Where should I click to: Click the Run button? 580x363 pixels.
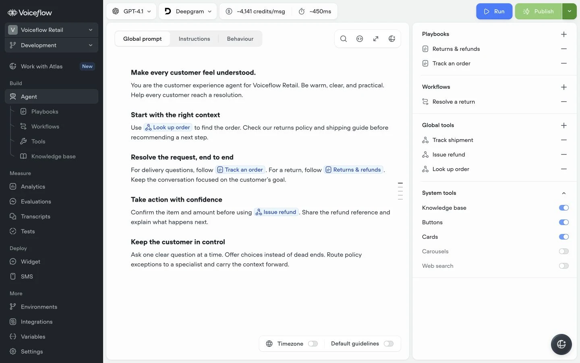[x=494, y=11]
